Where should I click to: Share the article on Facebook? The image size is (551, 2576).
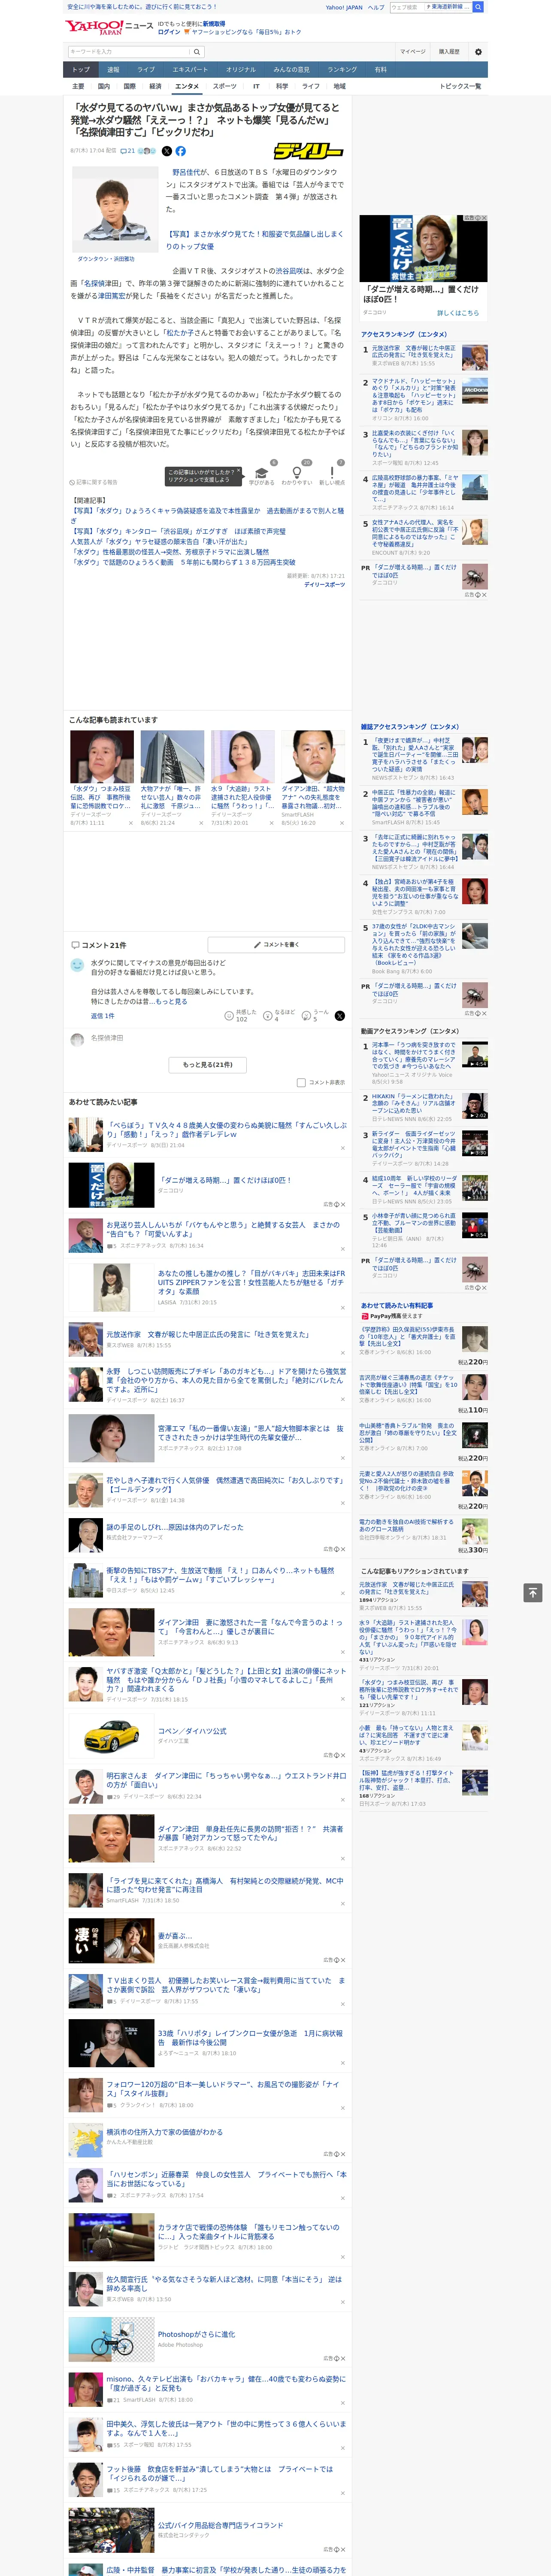pyautogui.click(x=181, y=151)
